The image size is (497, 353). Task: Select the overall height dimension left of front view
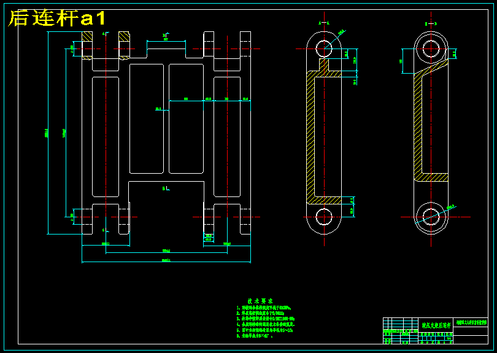pyautogui.click(x=47, y=133)
